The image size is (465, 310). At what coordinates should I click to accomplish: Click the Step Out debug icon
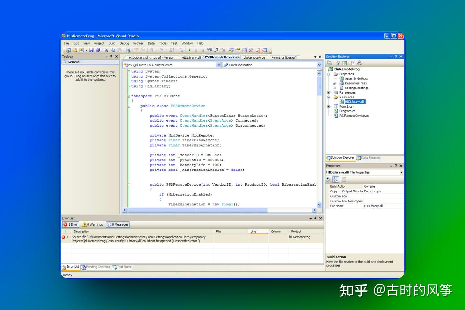[223, 50]
